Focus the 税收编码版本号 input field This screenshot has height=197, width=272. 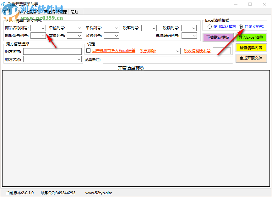pyautogui.click(x=222, y=51)
